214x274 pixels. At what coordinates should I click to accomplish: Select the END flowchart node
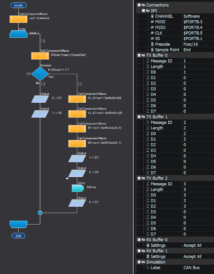click(18, 236)
